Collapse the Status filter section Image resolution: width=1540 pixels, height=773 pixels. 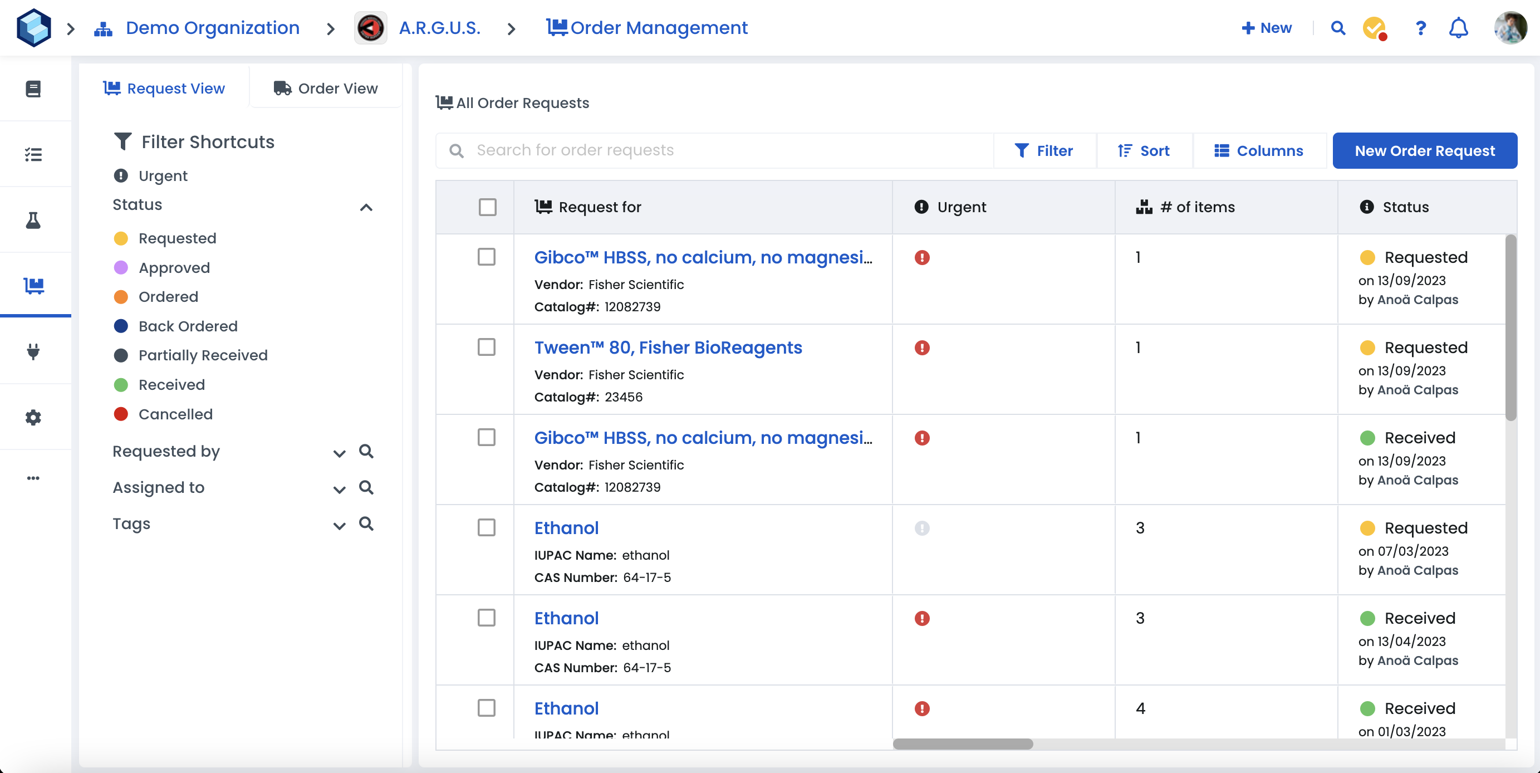[366, 207]
